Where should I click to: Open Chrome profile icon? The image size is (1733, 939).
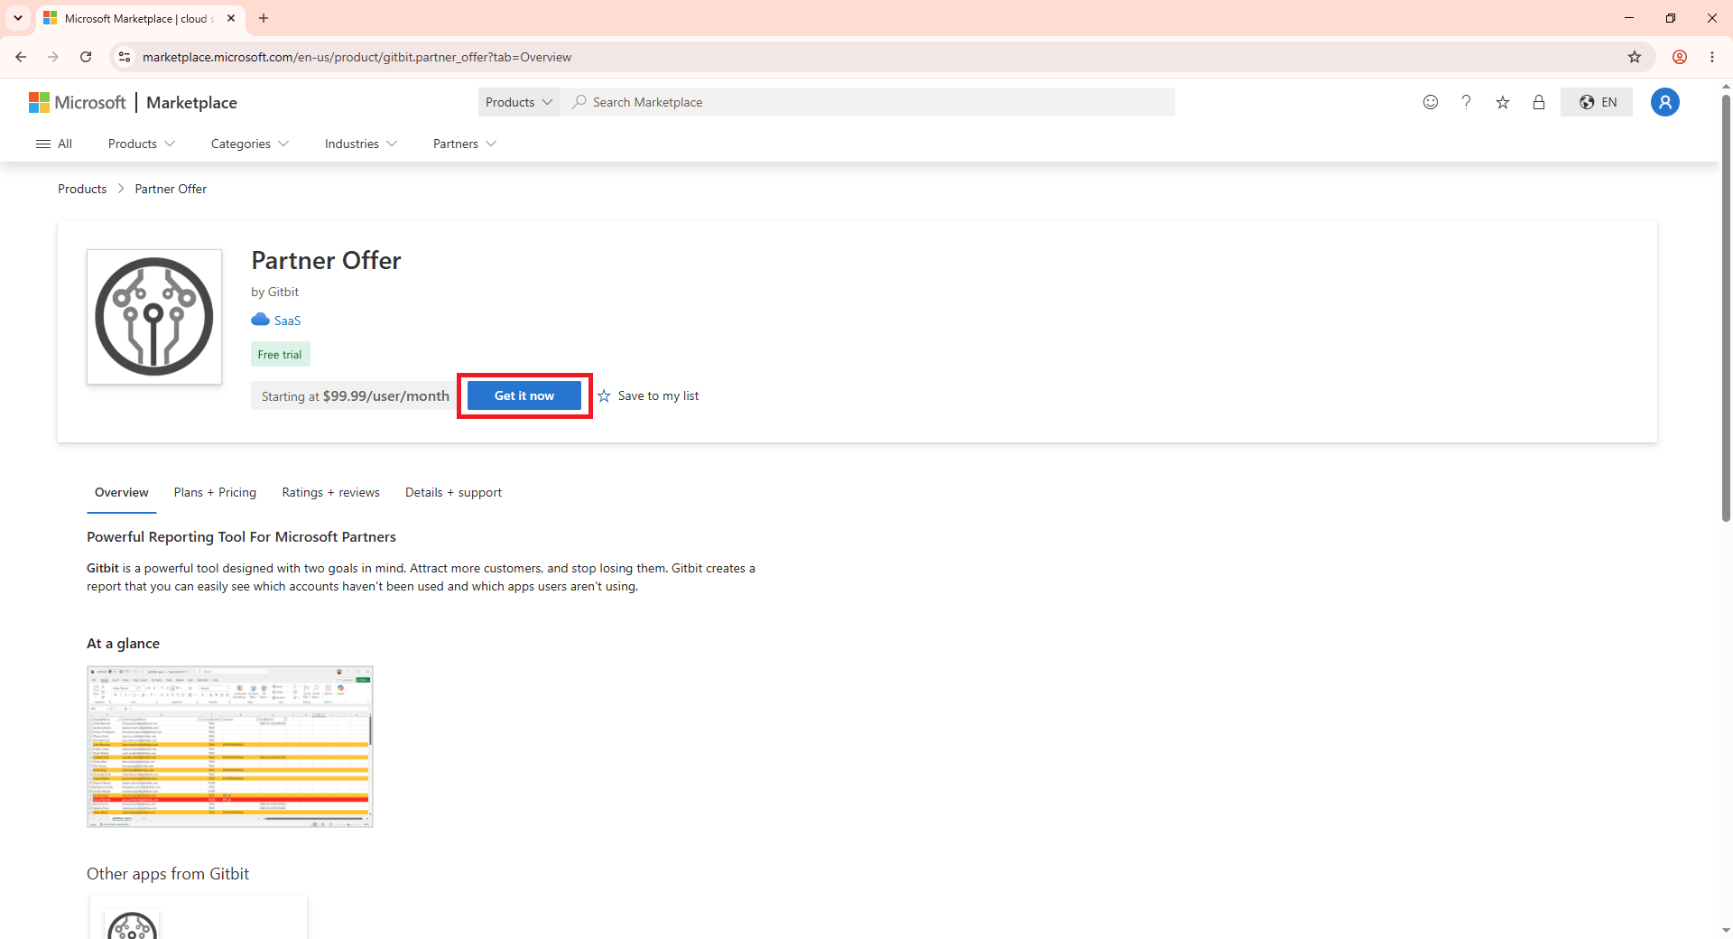pos(1680,57)
